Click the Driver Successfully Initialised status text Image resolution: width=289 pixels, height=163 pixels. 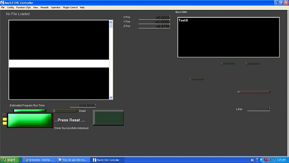71,128
